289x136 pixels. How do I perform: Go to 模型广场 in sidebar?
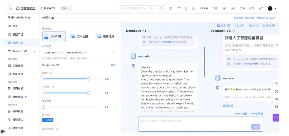click(x=18, y=34)
